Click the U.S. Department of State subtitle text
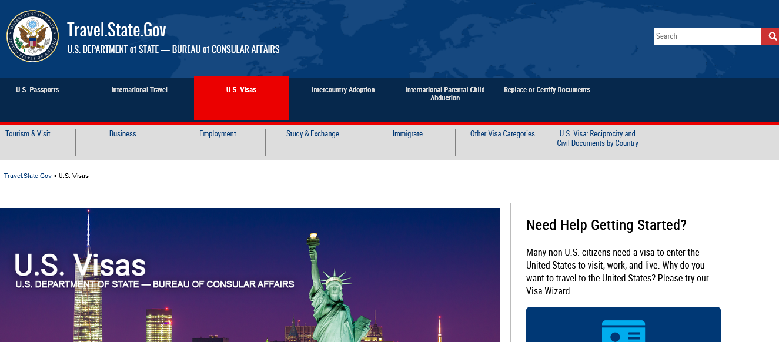This screenshot has width=779, height=342. tap(173, 49)
